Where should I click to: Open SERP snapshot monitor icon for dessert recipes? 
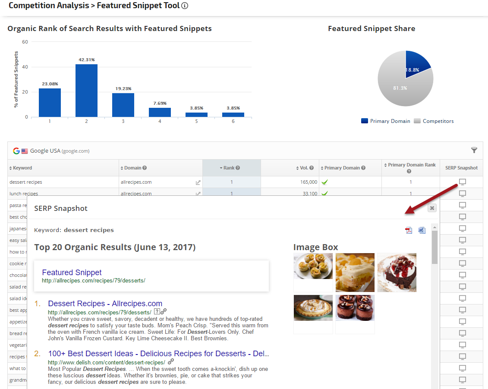click(x=463, y=182)
